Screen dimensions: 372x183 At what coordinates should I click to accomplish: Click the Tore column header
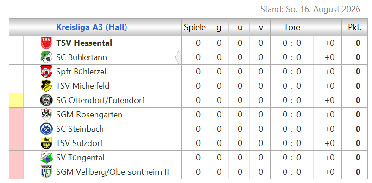click(292, 27)
